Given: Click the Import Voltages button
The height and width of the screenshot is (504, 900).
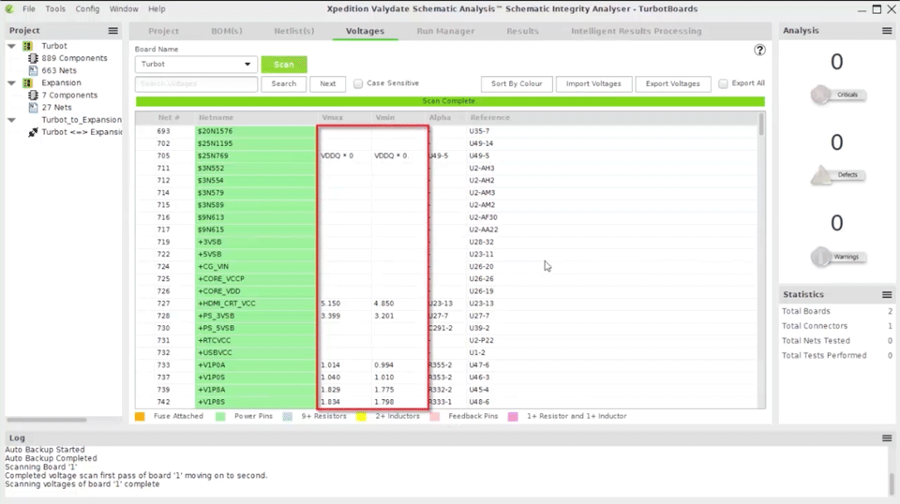Looking at the screenshot, I should (x=593, y=83).
